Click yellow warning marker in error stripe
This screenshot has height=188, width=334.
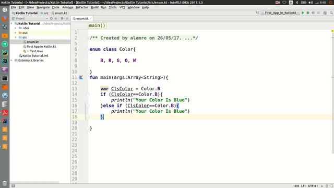[x=332, y=31]
